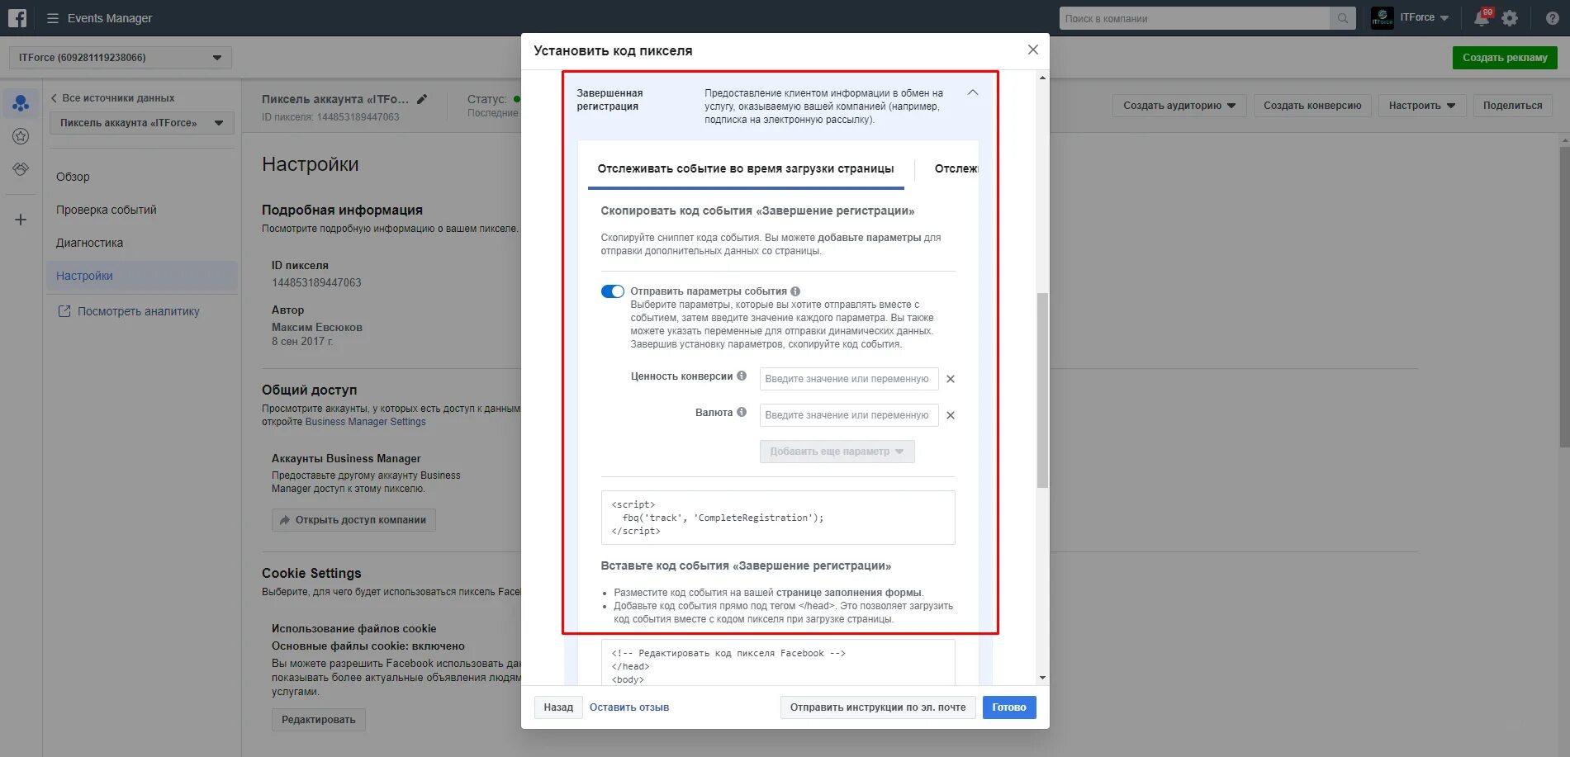
Task: Go to Диагностика in sidebar
Action: [89, 243]
